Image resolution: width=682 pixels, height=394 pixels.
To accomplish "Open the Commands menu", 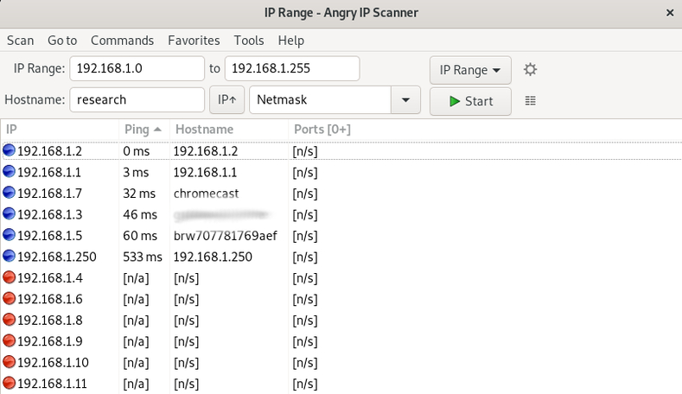I will coord(122,41).
